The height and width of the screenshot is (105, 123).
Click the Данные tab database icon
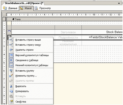point(5,8)
